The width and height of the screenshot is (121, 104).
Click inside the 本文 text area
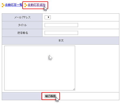(x=40, y=68)
